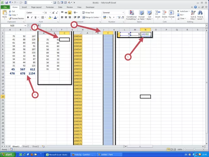Open the Name Box dropdown arrow
Viewport: 209px width, 157px height.
tap(25, 26)
